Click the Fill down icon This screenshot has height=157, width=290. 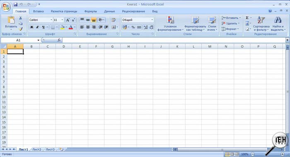click(247, 24)
